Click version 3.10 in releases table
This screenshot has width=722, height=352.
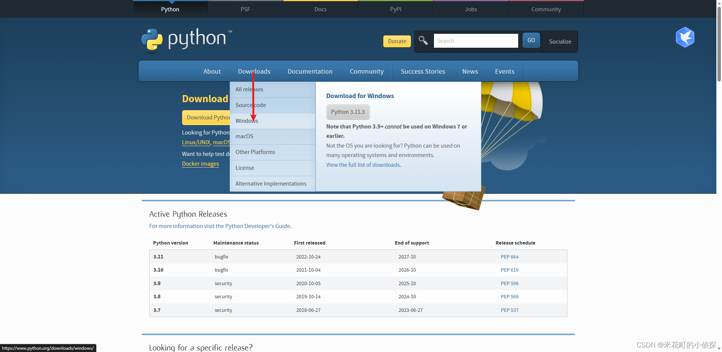[158, 270]
